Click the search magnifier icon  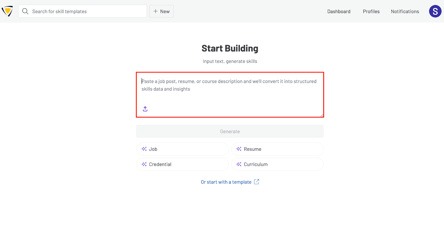tap(25, 11)
